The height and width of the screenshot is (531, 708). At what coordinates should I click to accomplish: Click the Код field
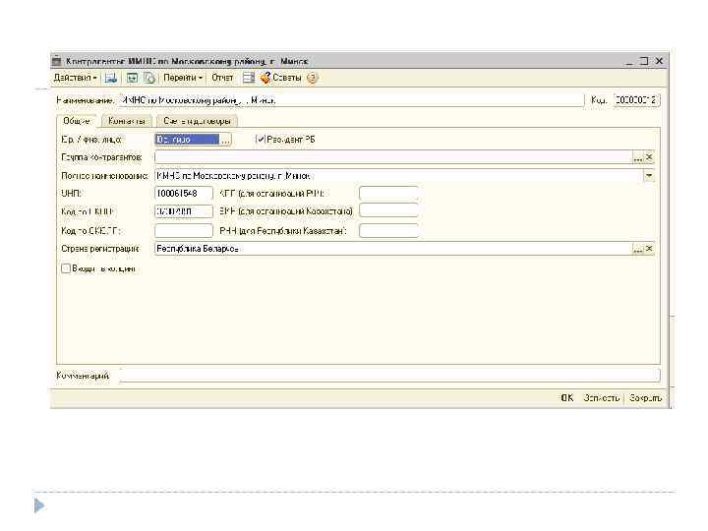click(x=636, y=99)
